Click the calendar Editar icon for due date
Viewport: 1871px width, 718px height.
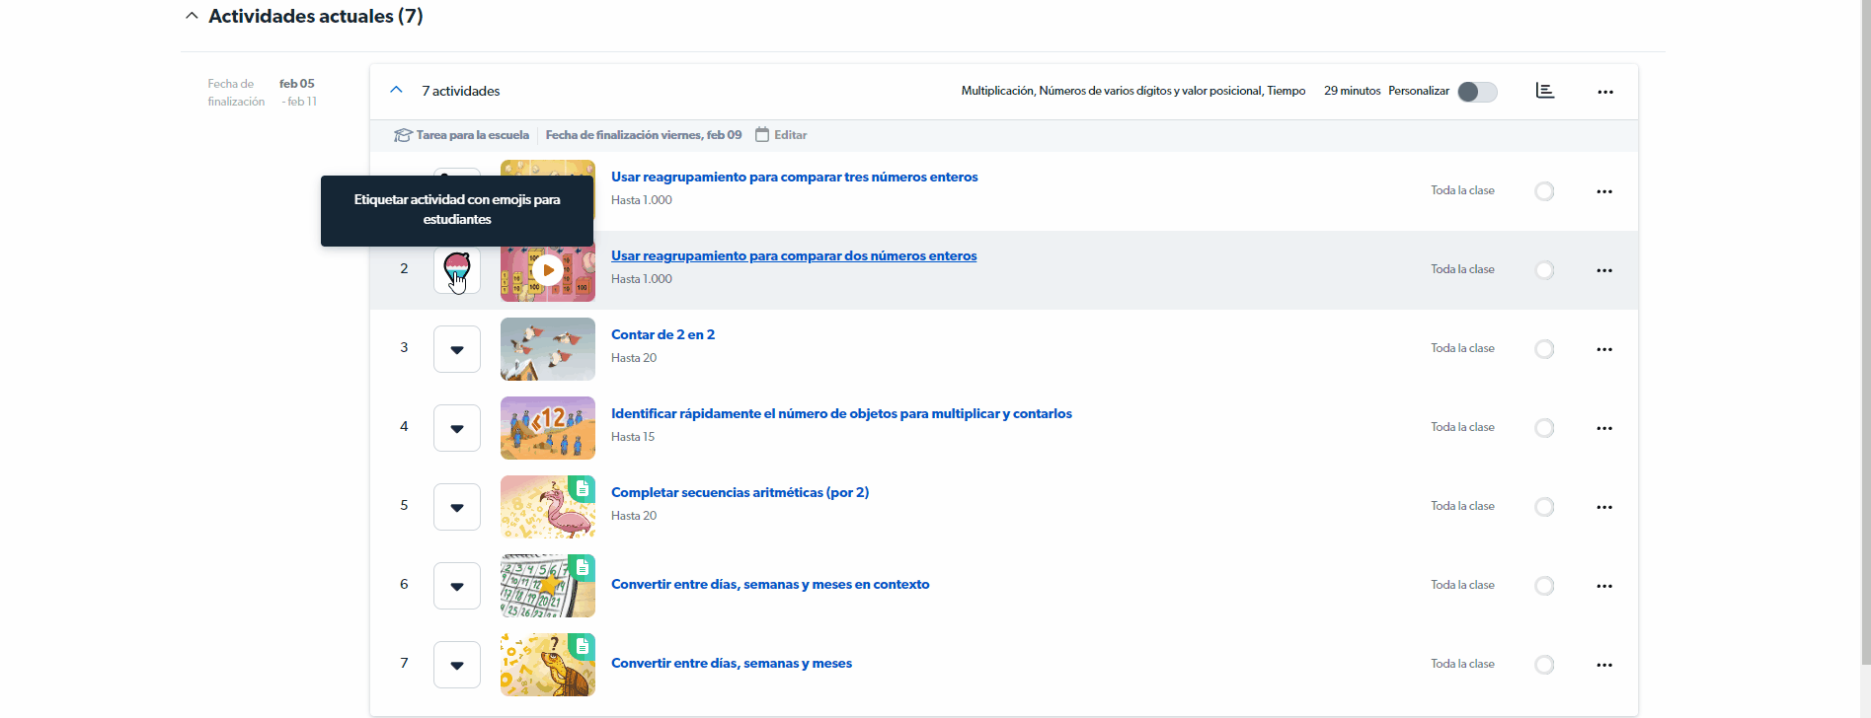762,135
